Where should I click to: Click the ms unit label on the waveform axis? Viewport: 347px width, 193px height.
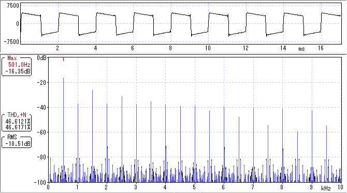pos(301,49)
